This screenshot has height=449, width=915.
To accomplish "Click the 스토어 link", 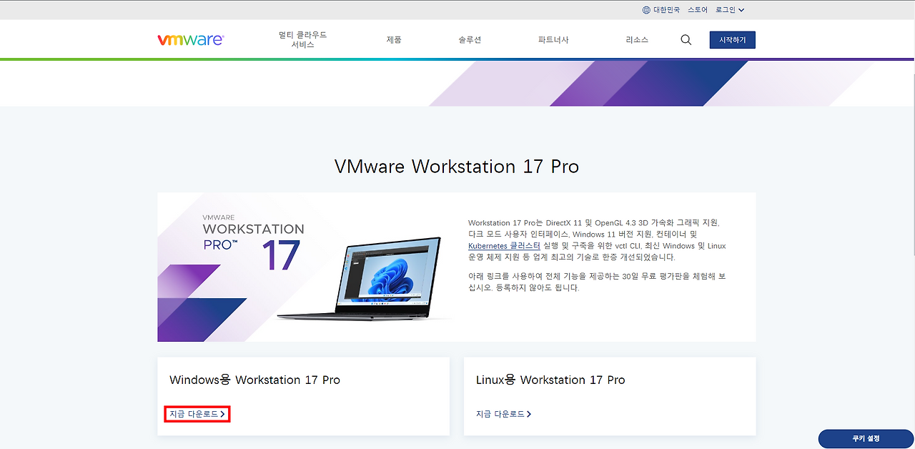I will click(x=697, y=9).
